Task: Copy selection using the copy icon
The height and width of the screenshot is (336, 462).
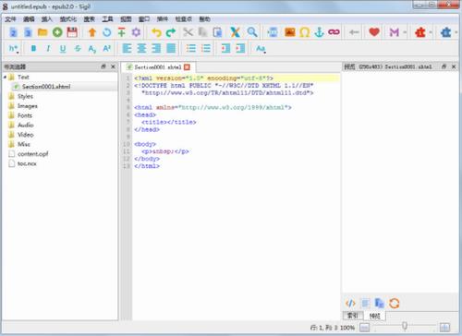Action: point(202,32)
